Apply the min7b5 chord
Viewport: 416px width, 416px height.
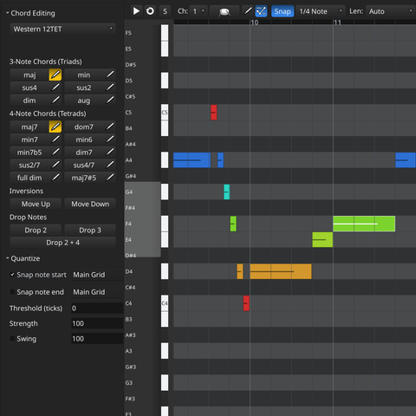click(29, 153)
